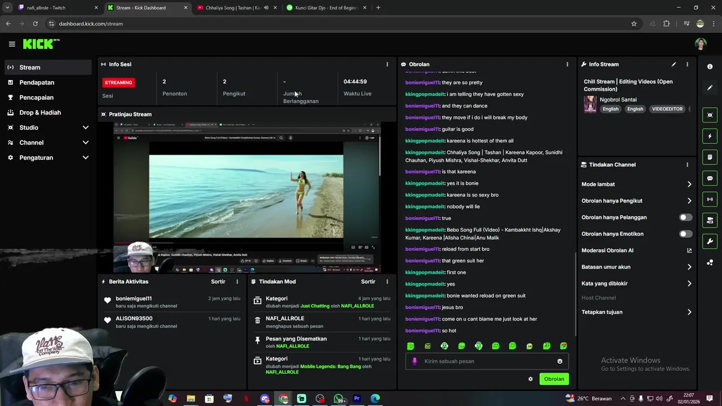Viewport: 722px width, 406px height.
Task: Open Chrome extensions puzzle icon
Action: [x=667, y=24]
